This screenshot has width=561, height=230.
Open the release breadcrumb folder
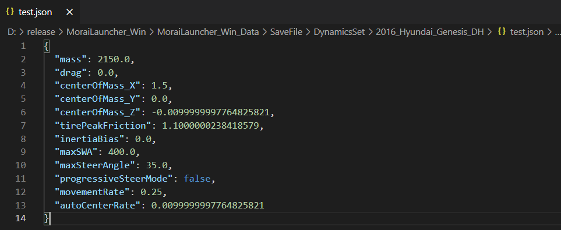41,32
